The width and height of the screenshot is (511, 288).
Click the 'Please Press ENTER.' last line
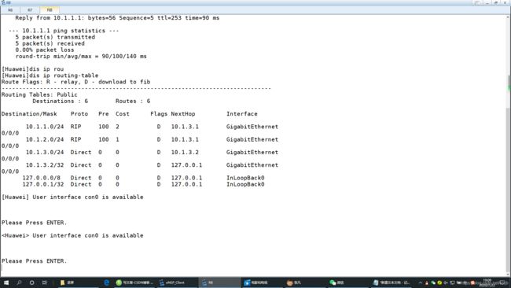[34, 261]
